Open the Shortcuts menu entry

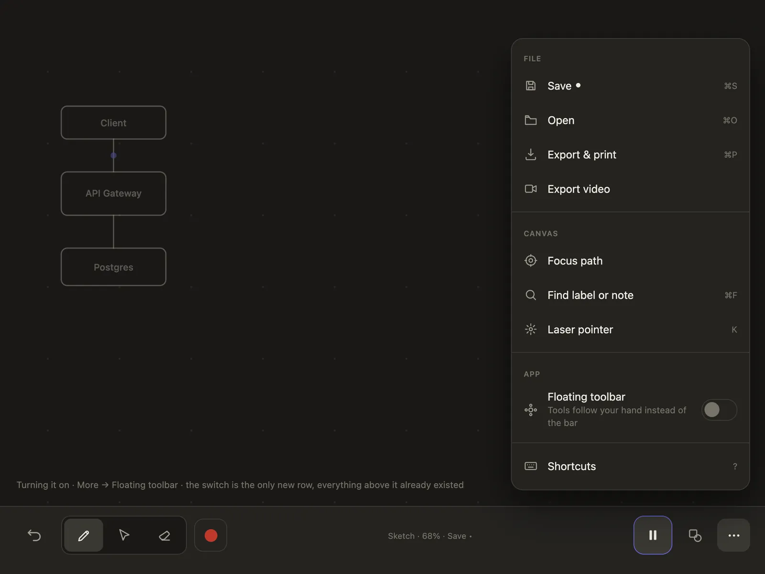coord(630,466)
